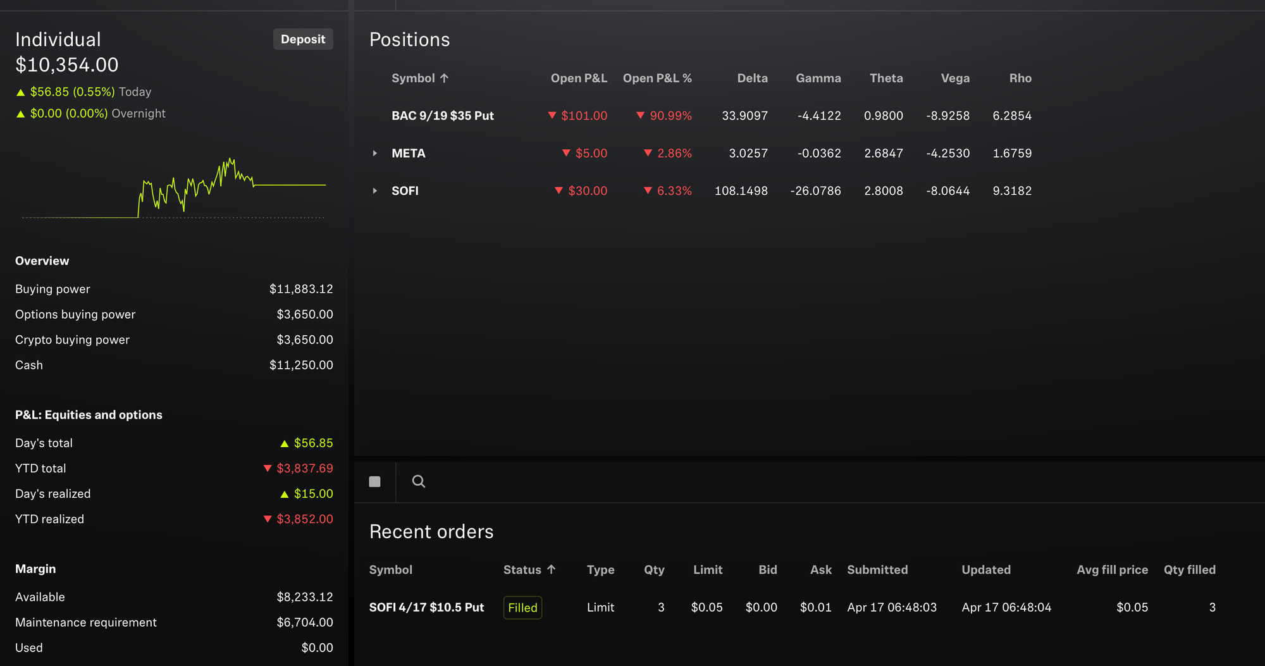Expand the META position row
The height and width of the screenshot is (666, 1265).
375,153
